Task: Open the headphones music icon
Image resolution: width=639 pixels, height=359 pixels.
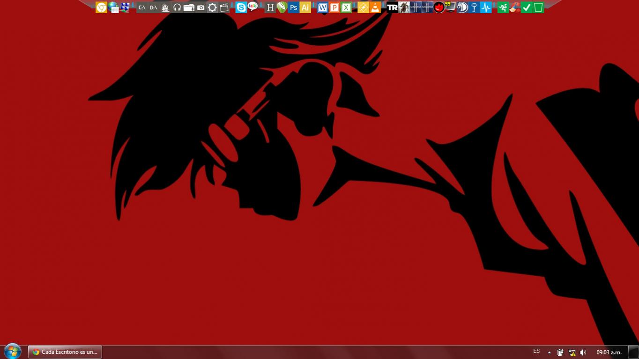Action: coord(177,7)
